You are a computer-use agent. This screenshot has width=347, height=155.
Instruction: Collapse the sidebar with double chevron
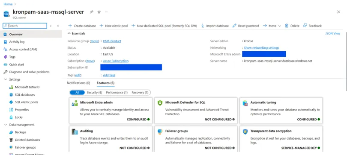coord(58,26)
